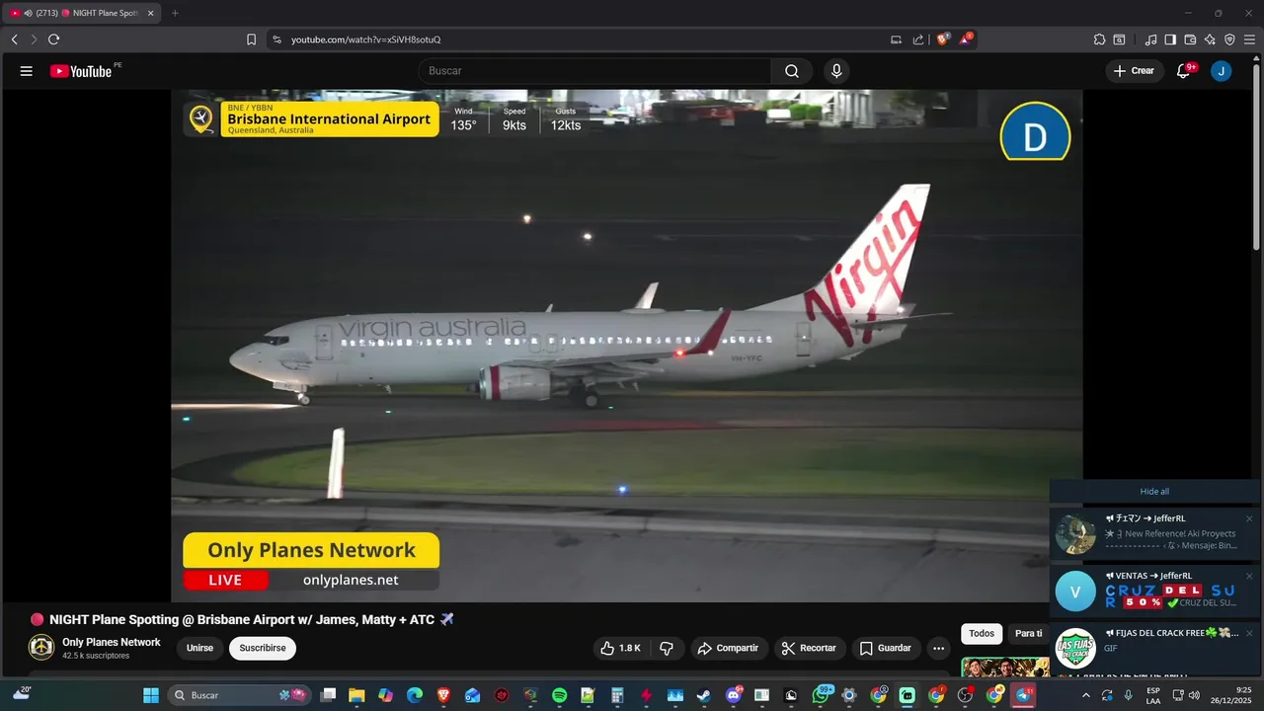Switch to the NIGHT Plane Spotting tab
The image size is (1264, 711).
[x=83, y=13]
